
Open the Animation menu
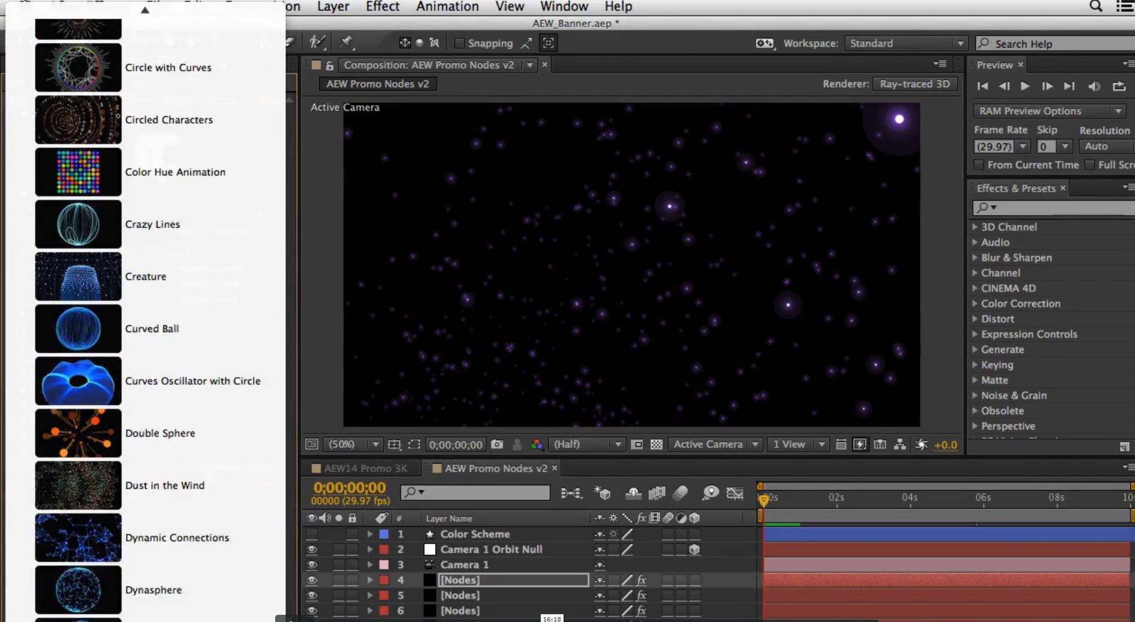[x=448, y=7]
